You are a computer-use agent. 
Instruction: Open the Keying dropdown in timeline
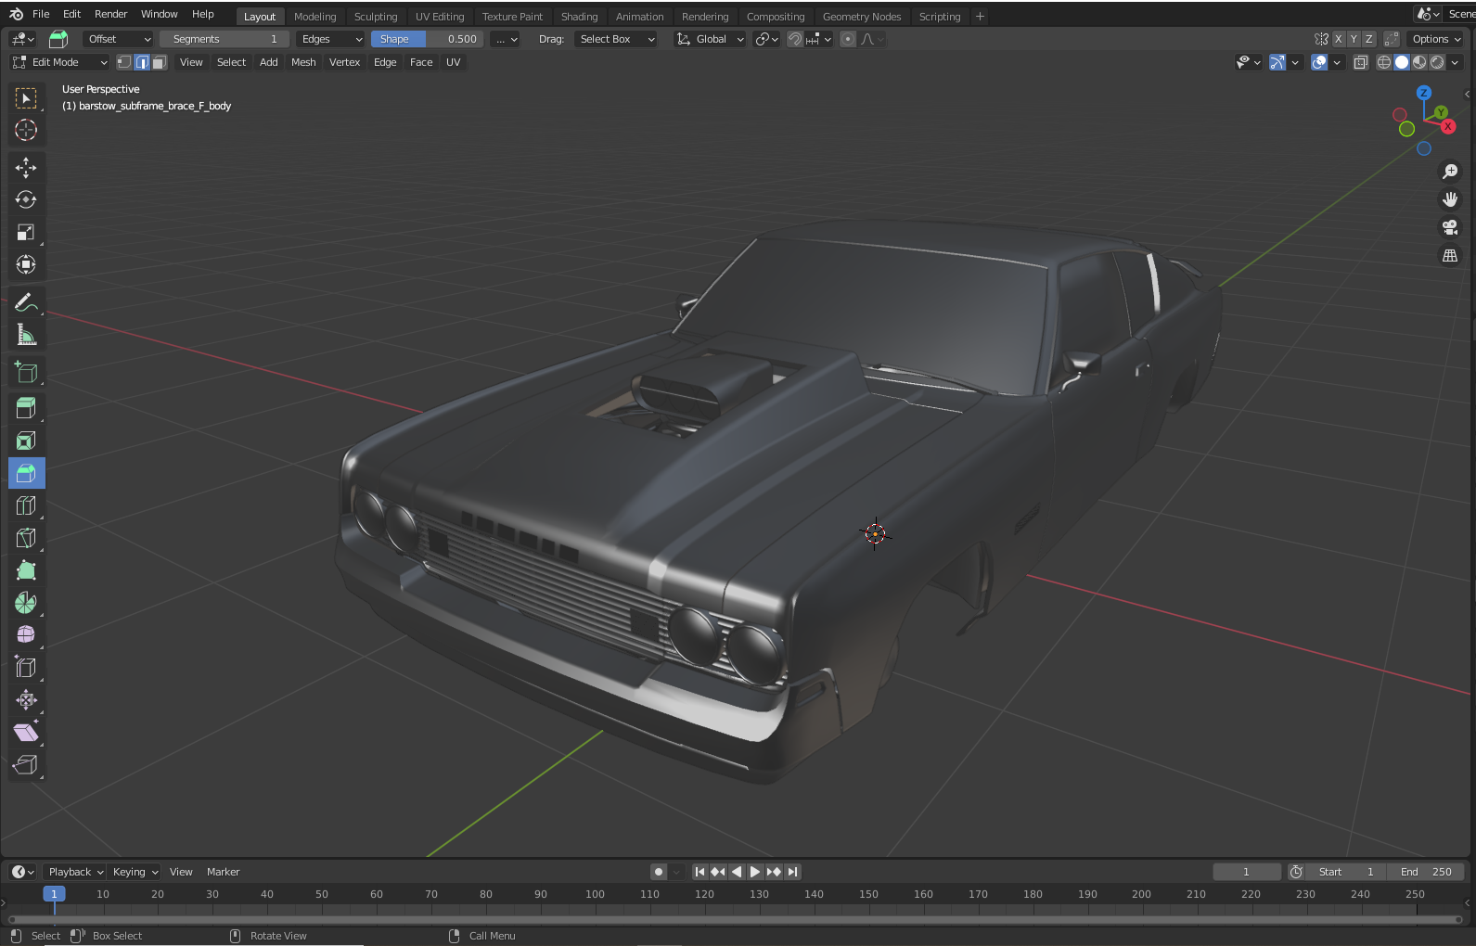point(135,872)
